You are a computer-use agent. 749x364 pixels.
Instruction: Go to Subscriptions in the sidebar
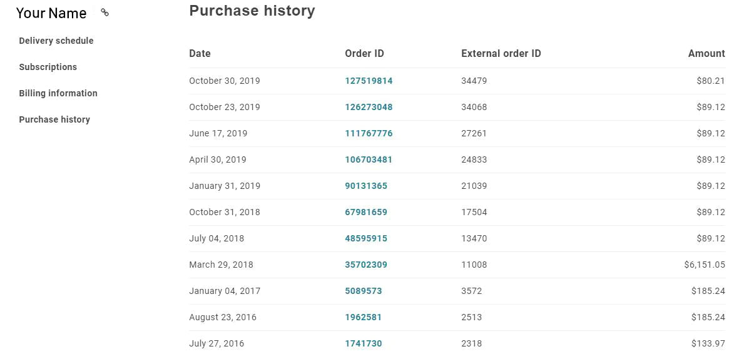click(48, 67)
